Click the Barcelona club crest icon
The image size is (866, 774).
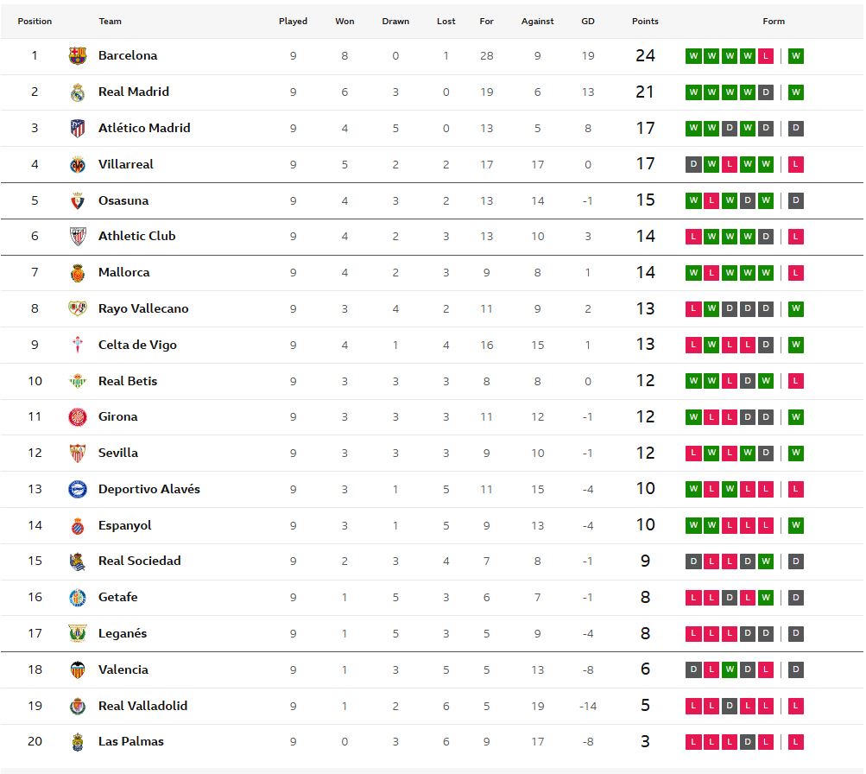click(78, 56)
